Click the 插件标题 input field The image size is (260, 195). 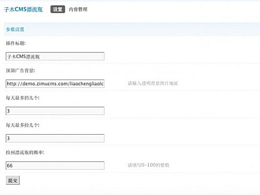coord(55,56)
